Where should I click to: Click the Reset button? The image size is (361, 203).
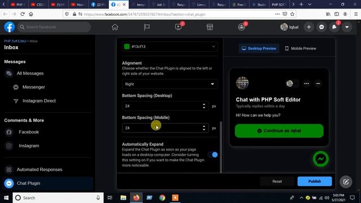[x=277, y=182]
